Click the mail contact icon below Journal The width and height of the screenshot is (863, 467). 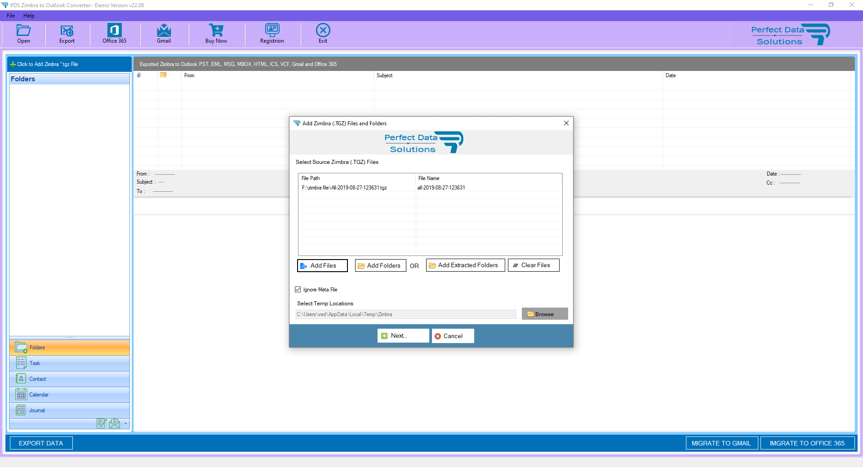tap(115, 423)
